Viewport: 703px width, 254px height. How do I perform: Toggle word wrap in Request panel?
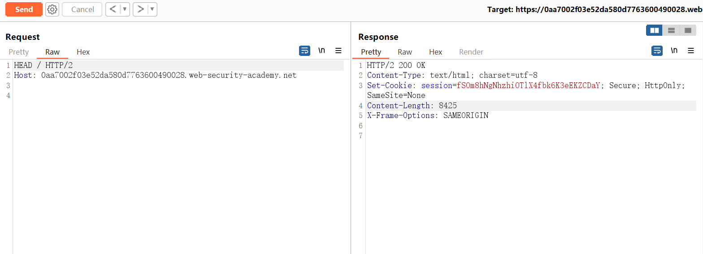pos(304,51)
